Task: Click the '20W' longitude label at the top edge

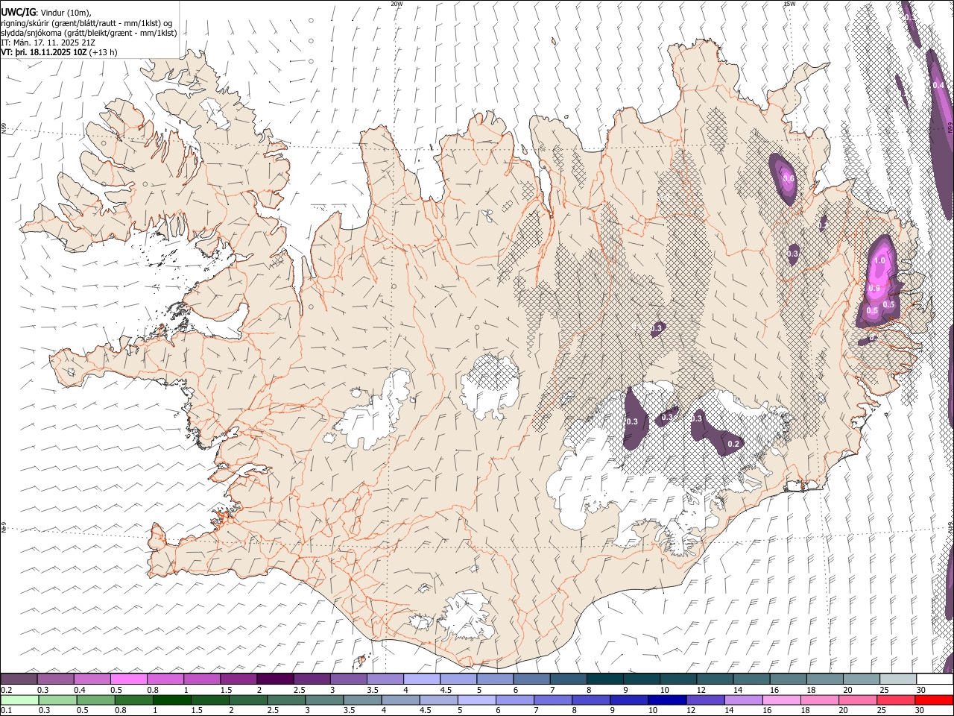Action: pos(397,4)
